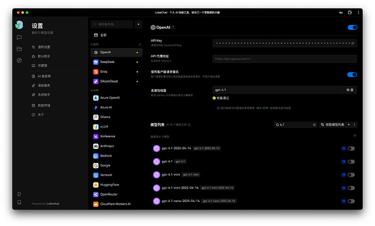Enable the gpt-4.1-2025-04-14 model switch

tap(351, 148)
